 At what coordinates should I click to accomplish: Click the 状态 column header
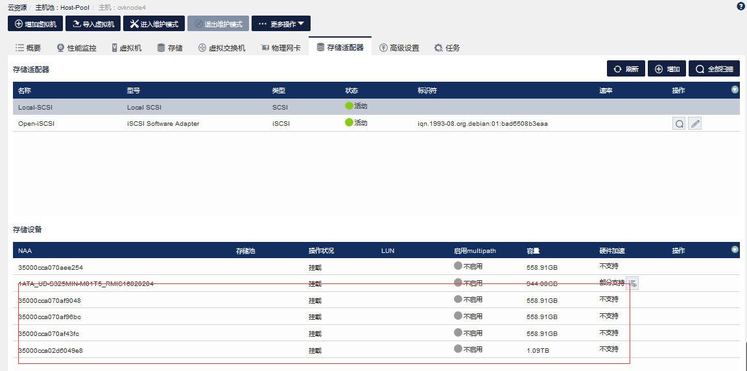(x=351, y=91)
